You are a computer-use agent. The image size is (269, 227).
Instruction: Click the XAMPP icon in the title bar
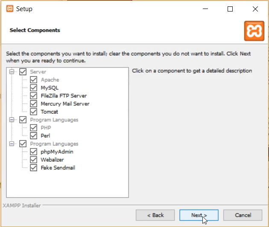pyautogui.click(x=9, y=9)
